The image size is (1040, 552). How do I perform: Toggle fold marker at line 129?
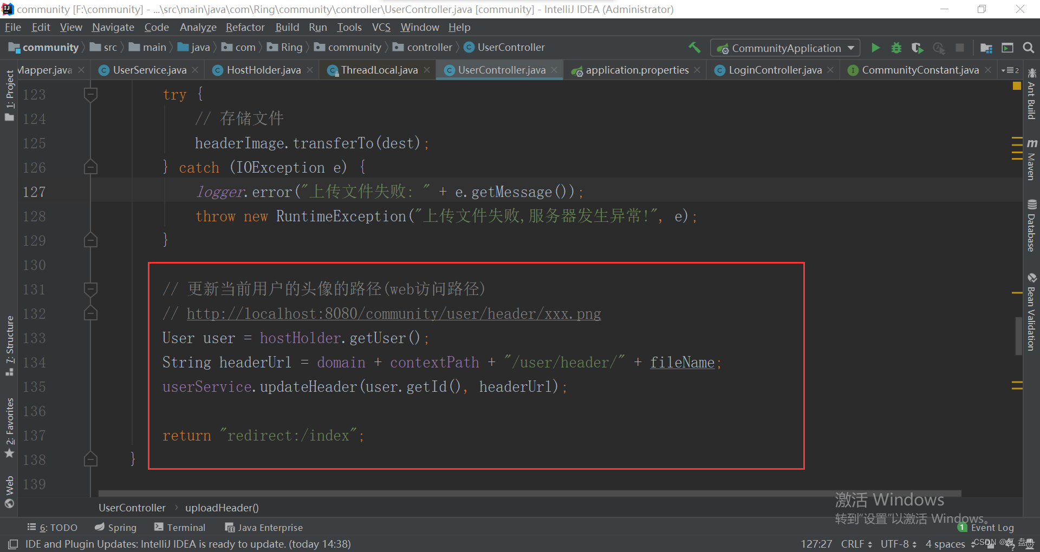pos(90,240)
